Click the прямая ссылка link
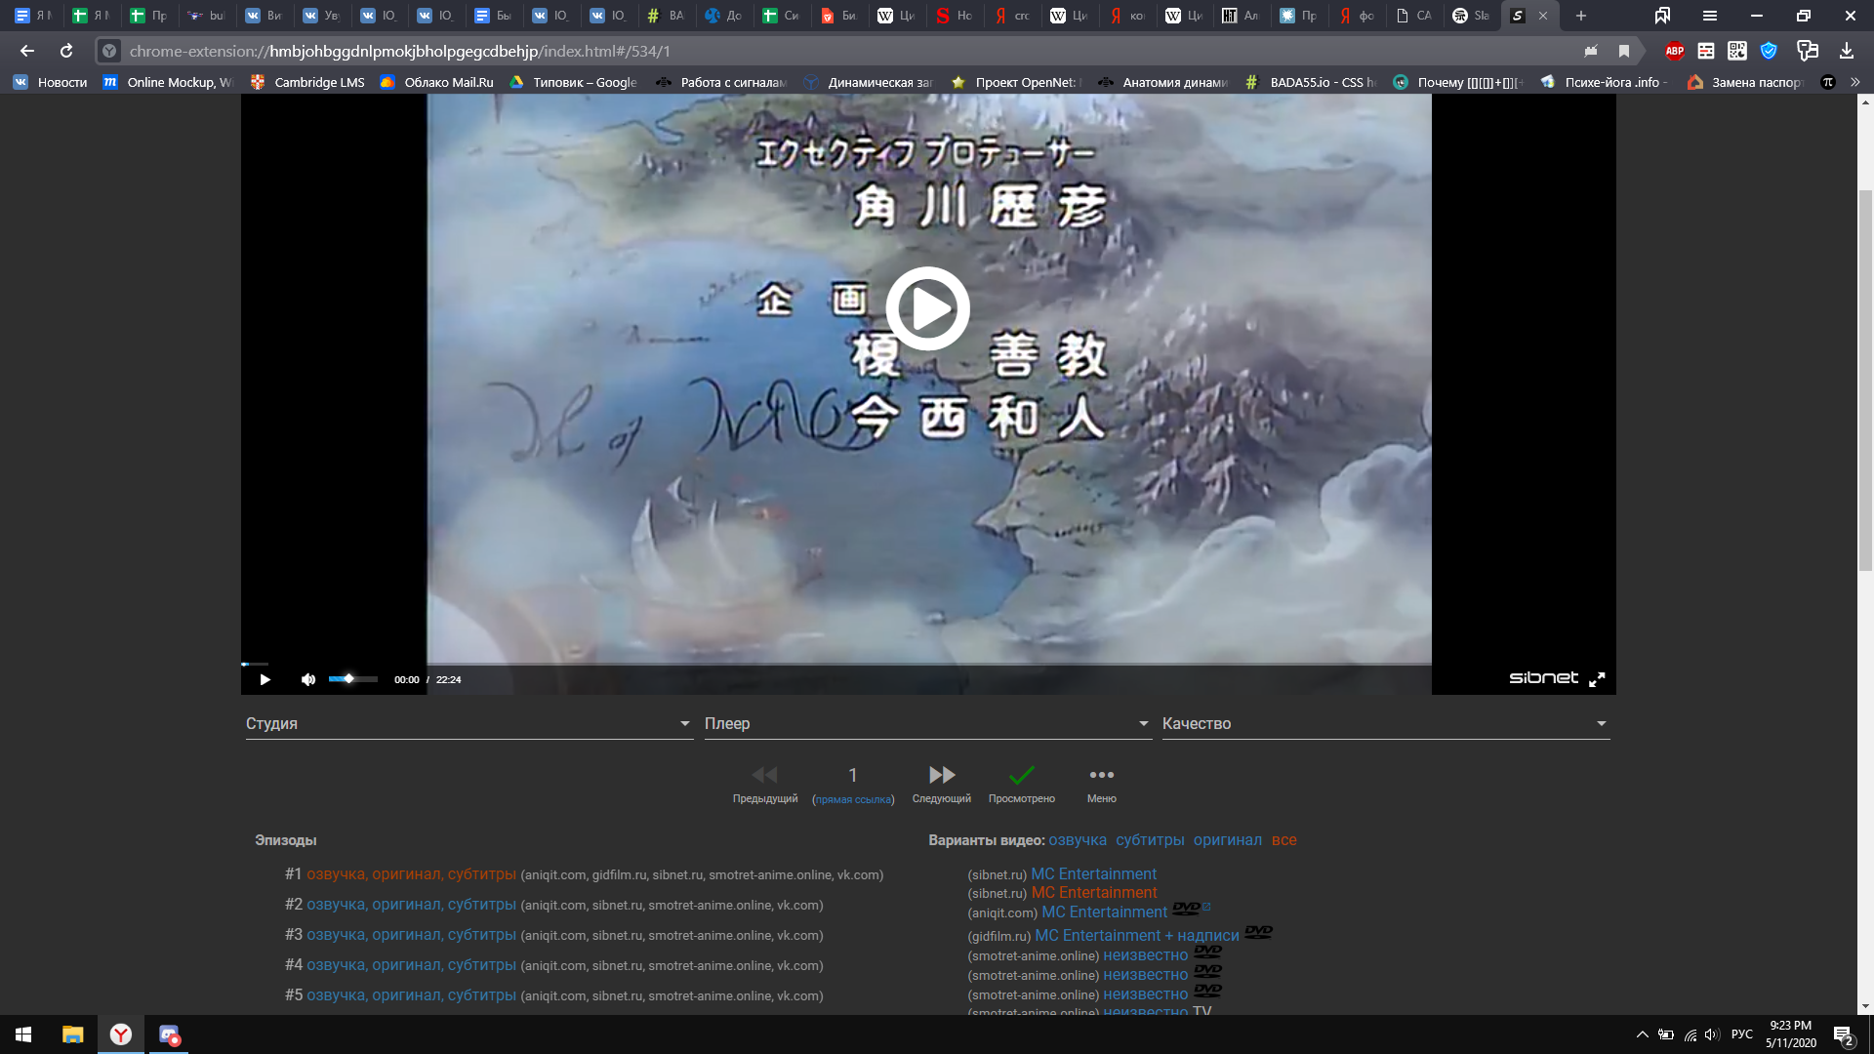The width and height of the screenshot is (1874, 1054). click(854, 798)
